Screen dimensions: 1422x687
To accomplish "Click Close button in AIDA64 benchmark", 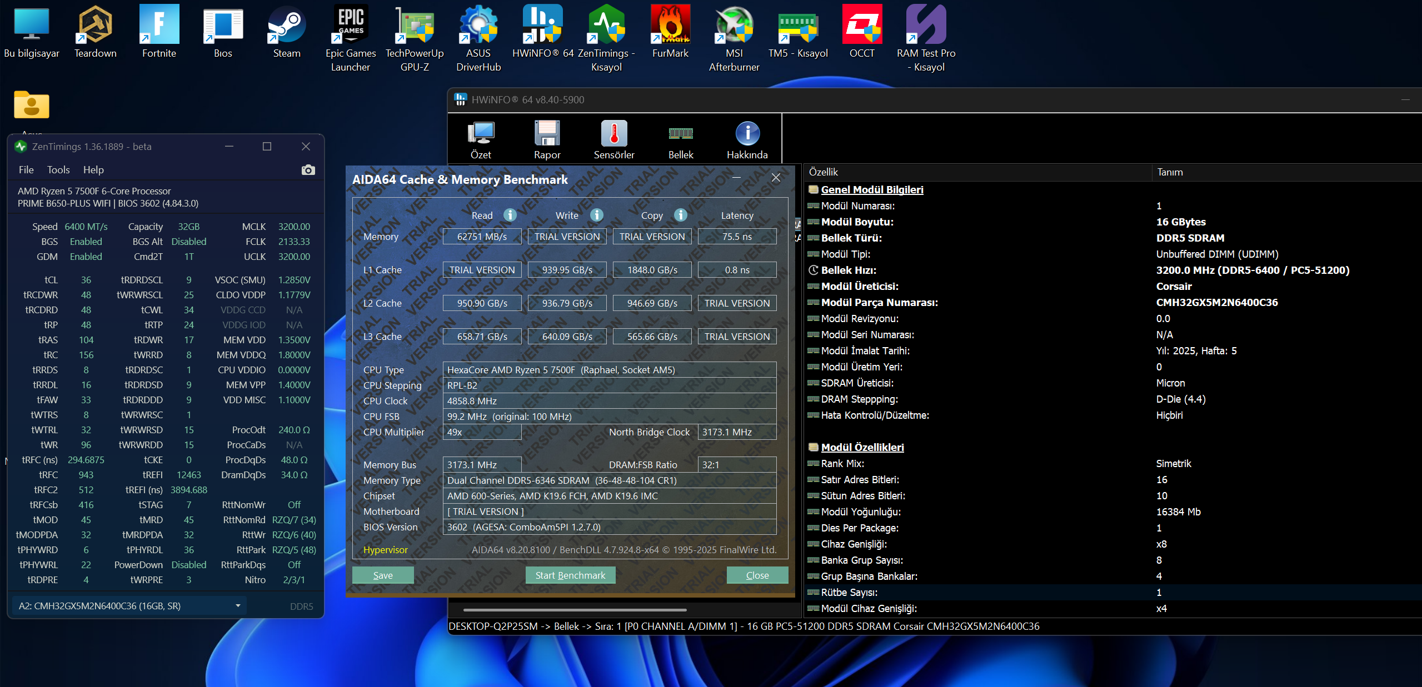I will 757,575.
